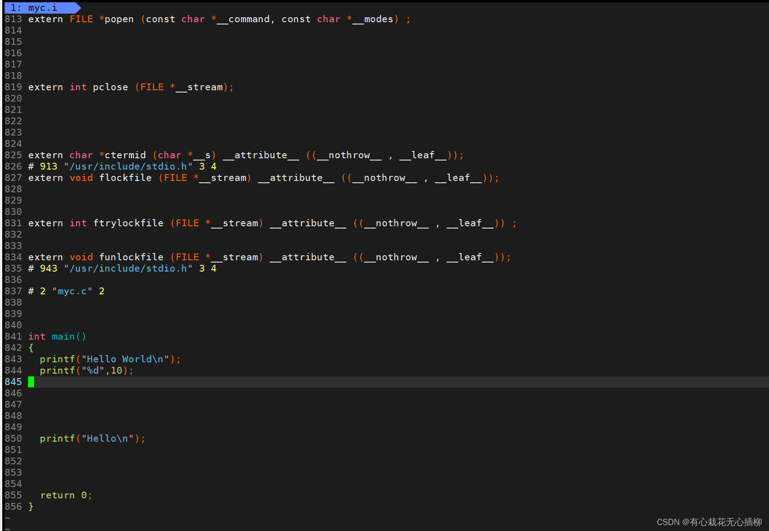Click the int keyword before main
This screenshot has height=531, width=769.
[37, 336]
